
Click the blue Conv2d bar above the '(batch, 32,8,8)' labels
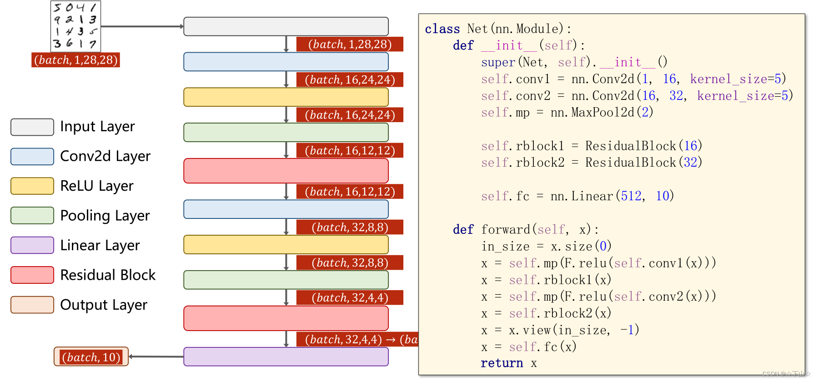[286, 209]
